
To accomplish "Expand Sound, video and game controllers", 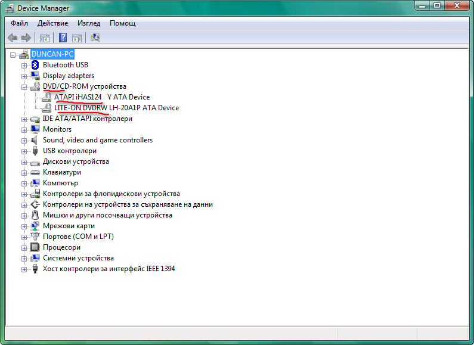I will click(x=24, y=141).
